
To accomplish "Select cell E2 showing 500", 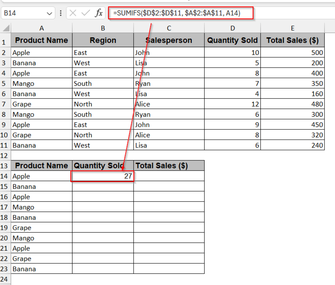I will pos(292,52).
